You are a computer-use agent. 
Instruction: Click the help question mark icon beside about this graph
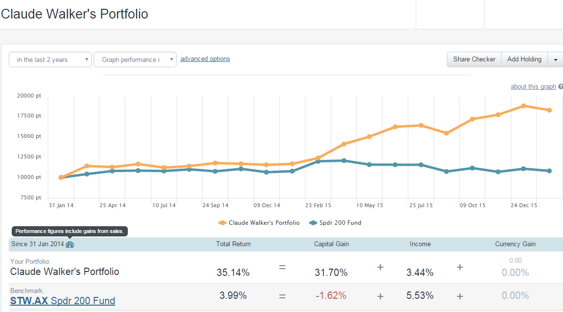pyautogui.click(x=561, y=87)
